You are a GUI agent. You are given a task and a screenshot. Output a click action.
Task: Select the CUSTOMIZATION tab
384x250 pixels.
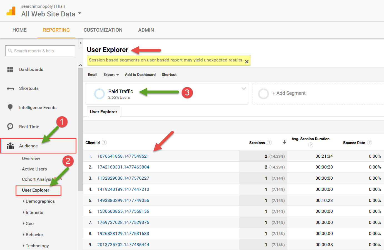(x=103, y=30)
